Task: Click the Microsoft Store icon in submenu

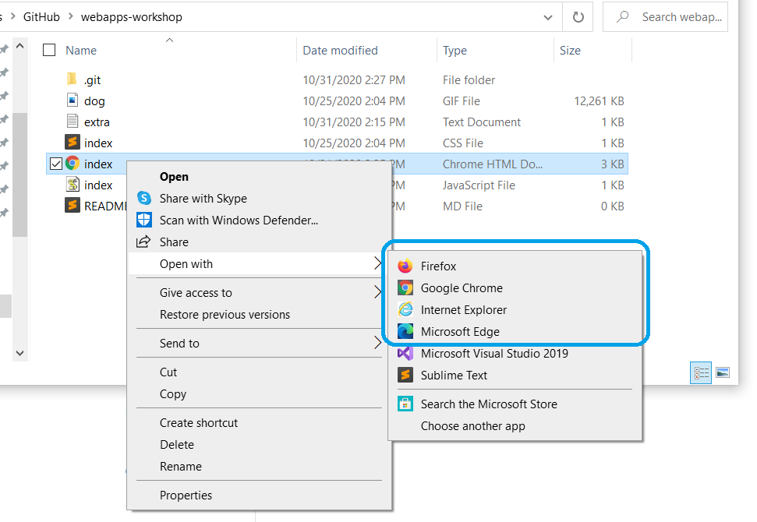Action: click(405, 404)
